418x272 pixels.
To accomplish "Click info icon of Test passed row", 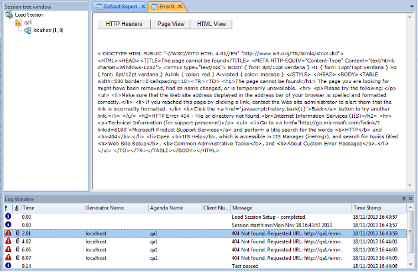I will tap(8, 265).
